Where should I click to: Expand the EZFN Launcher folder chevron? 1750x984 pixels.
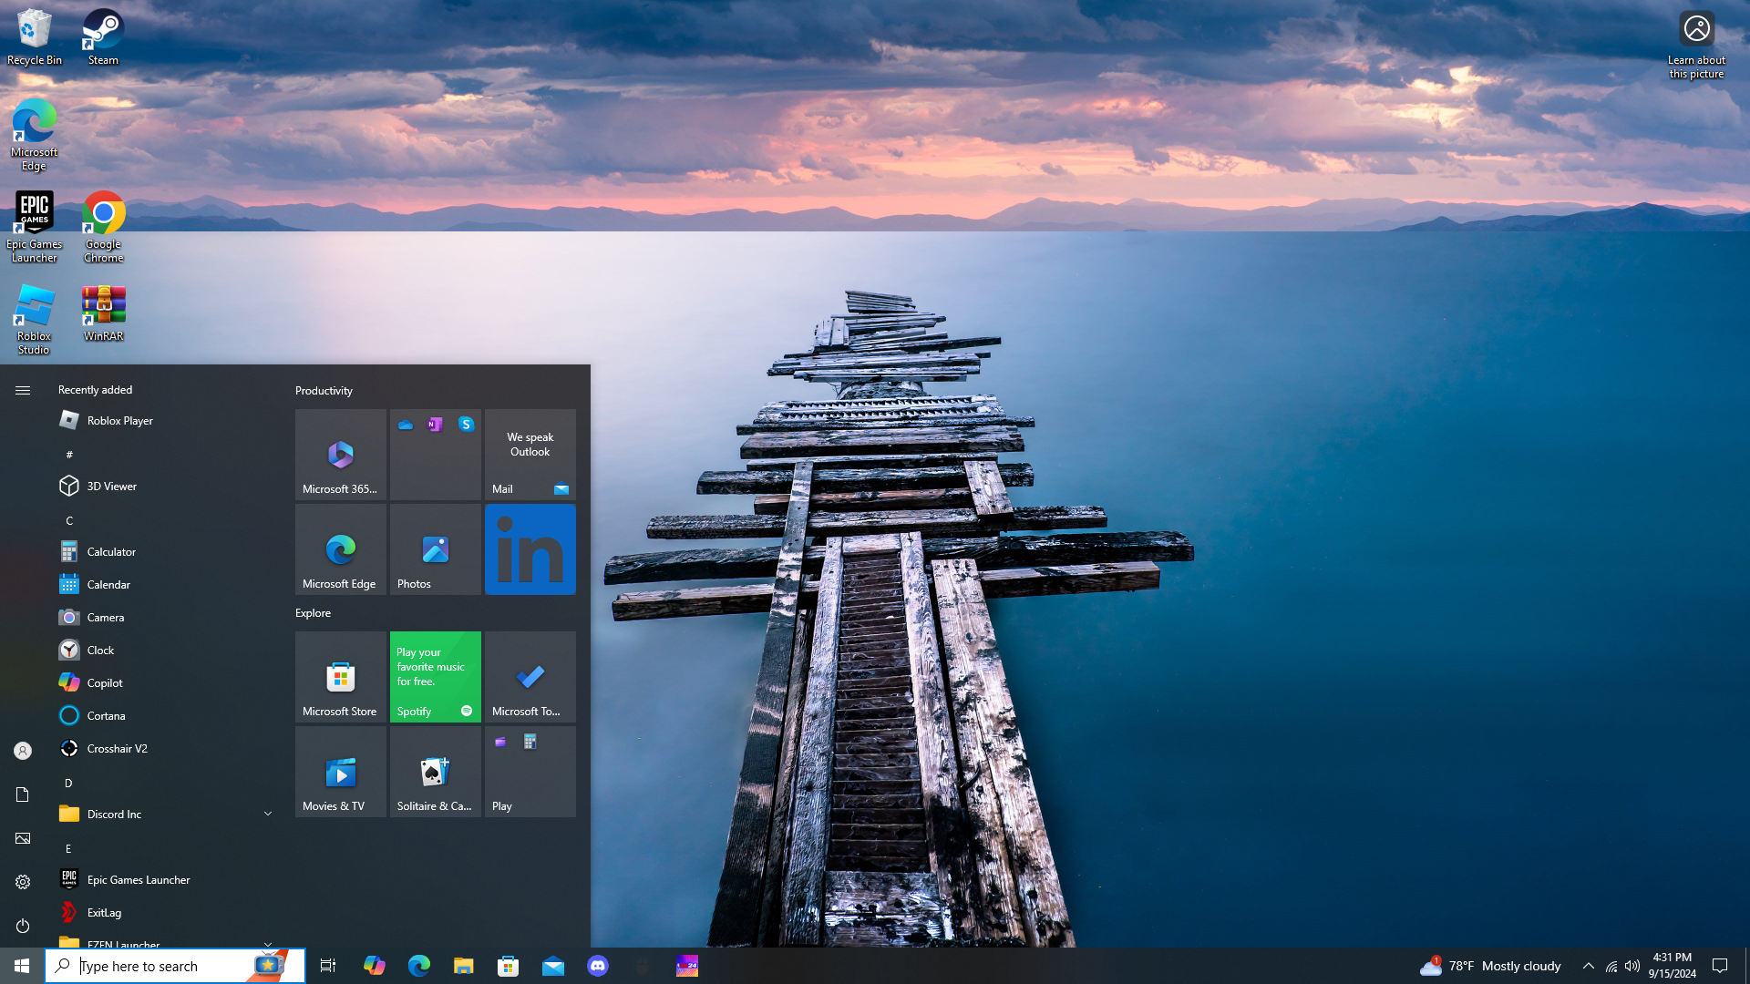tap(267, 943)
